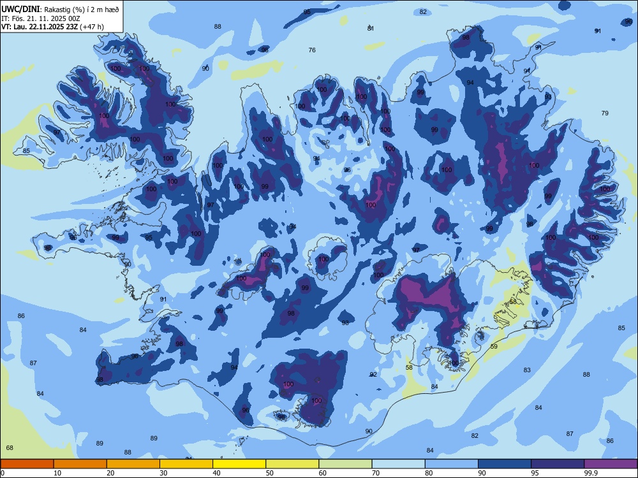The height and width of the screenshot is (478, 638).
Task: Click the humidity value 76 offshore north
Action: point(312,50)
